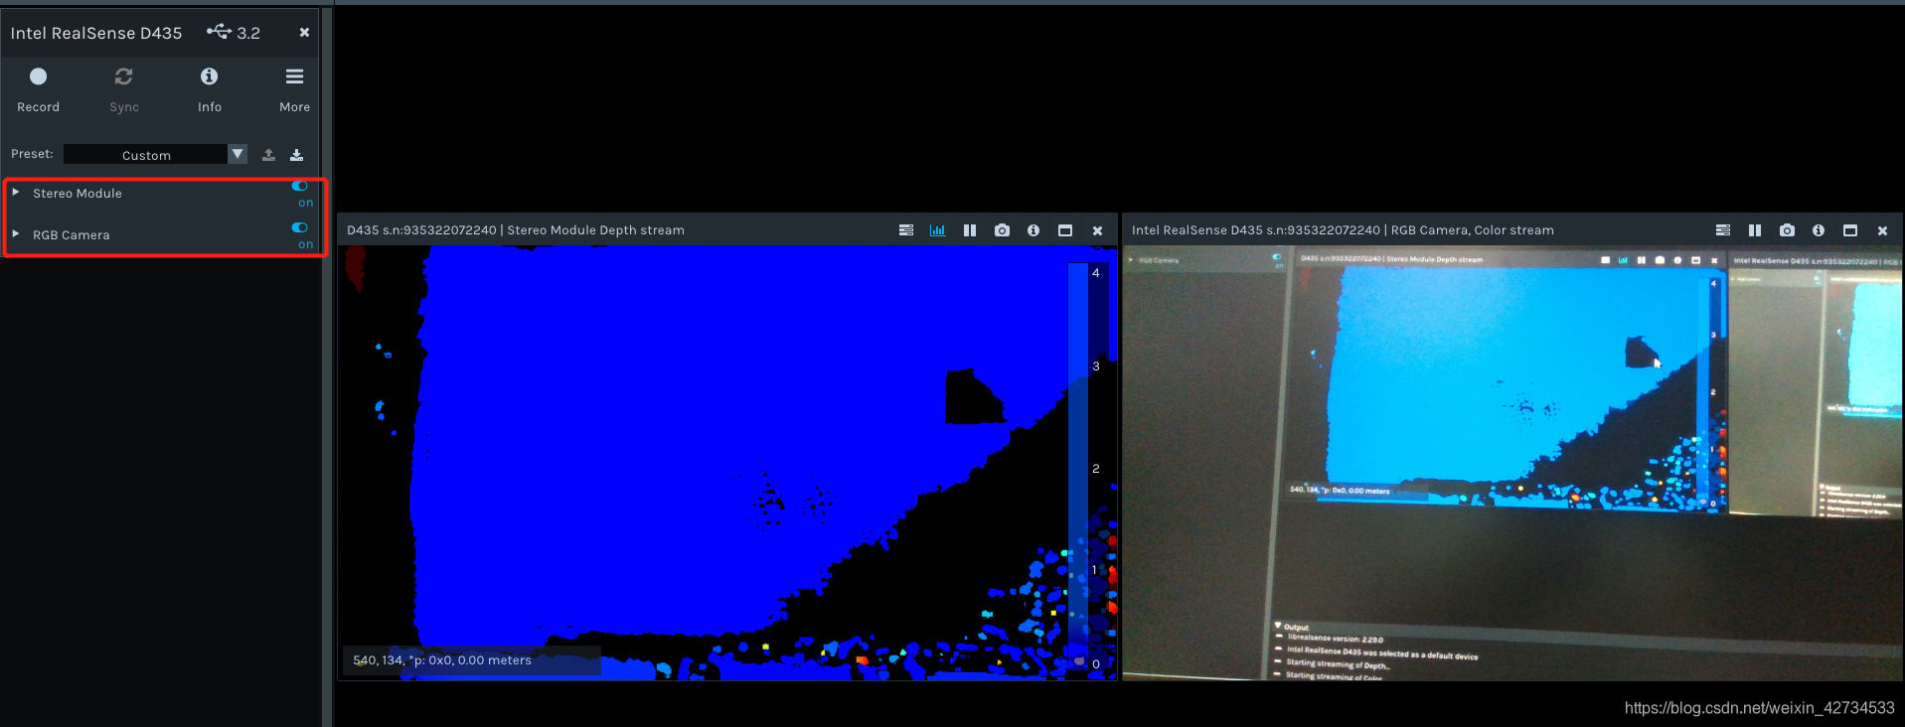This screenshot has width=1905, height=727.
Task: Upload a preset file icon
Action: click(x=268, y=155)
